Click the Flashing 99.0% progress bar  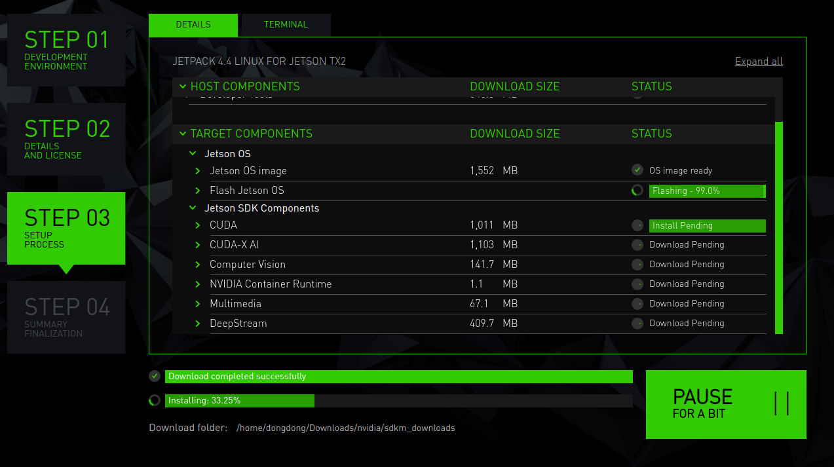click(708, 191)
